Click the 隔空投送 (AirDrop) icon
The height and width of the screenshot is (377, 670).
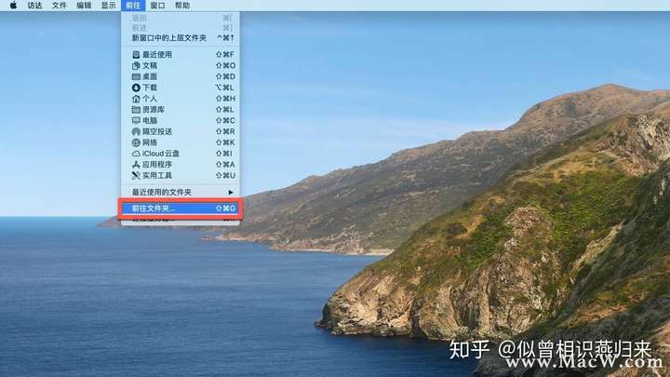[x=136, y=131]
